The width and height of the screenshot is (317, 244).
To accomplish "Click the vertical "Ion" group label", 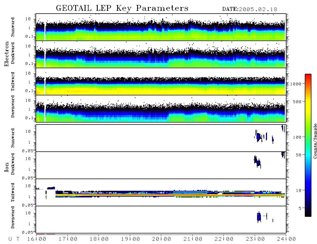I will (x=6, y=167).
